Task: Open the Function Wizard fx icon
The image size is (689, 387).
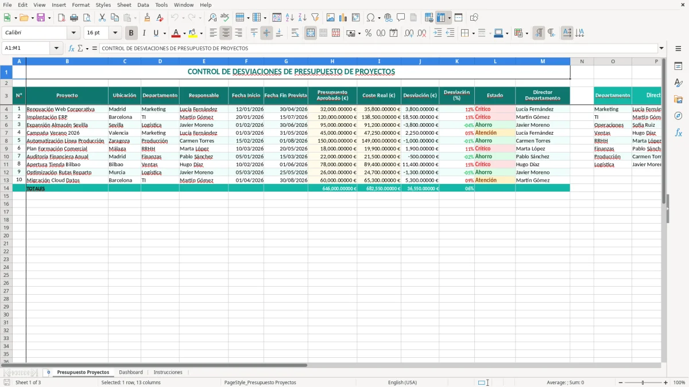Action: (x=71, y=48)
